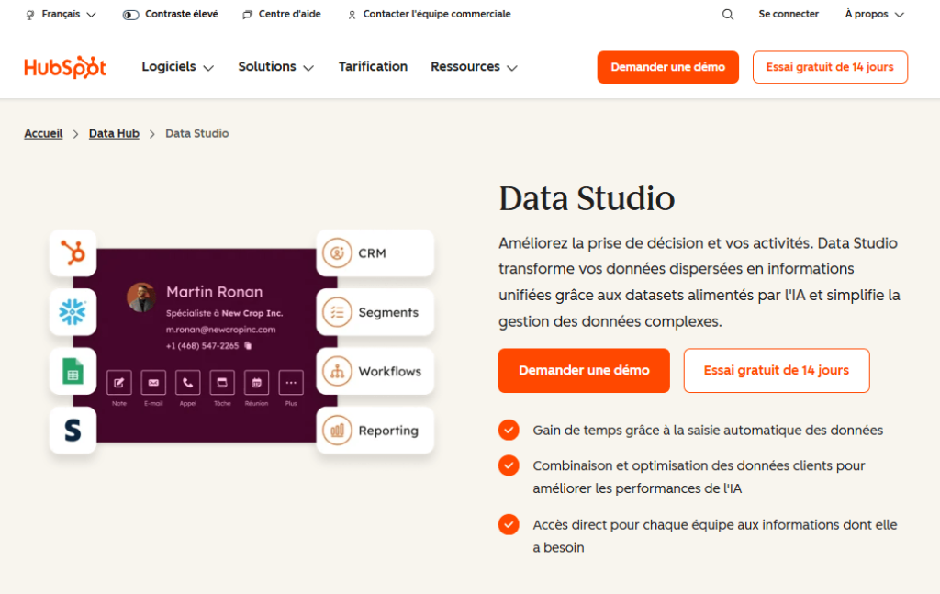Image resolution: width=940 pixels, height=594 pixels.
Task: Click the Appel phone icon
Action: (x=187, y=383)
